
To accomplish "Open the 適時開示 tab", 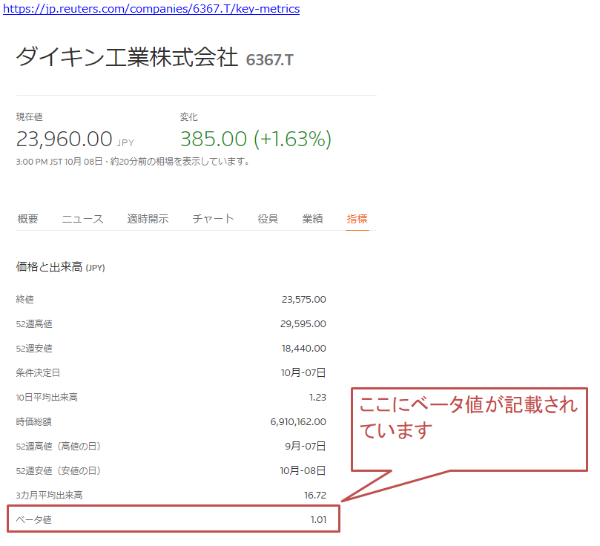I will (148, 219).
